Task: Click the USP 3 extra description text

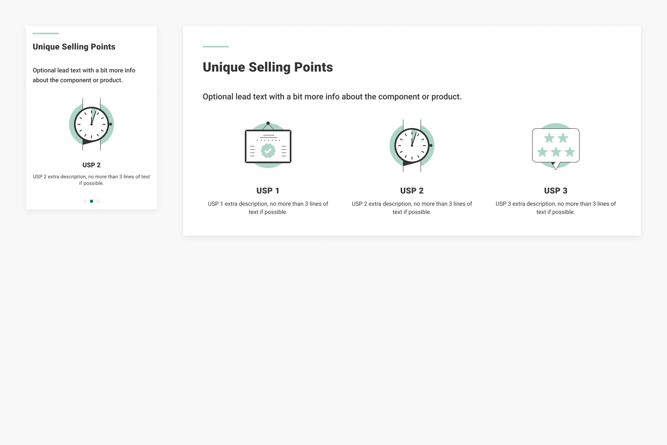Action: coord(556,208)
